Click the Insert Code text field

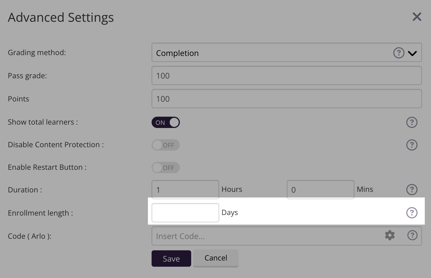[266, 236]
